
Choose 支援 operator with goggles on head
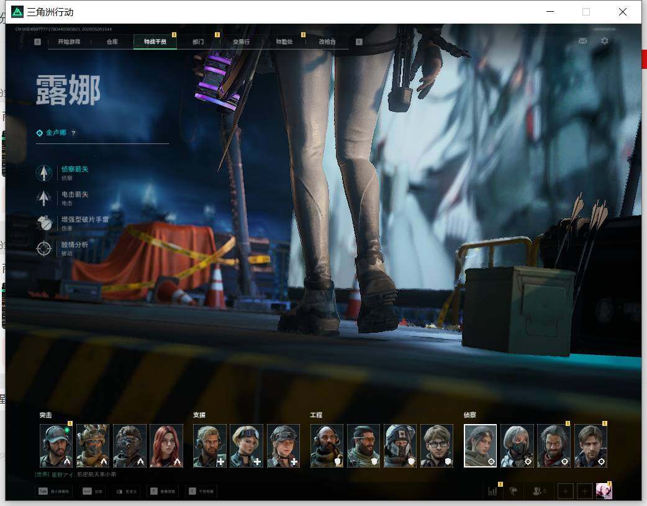247,446
